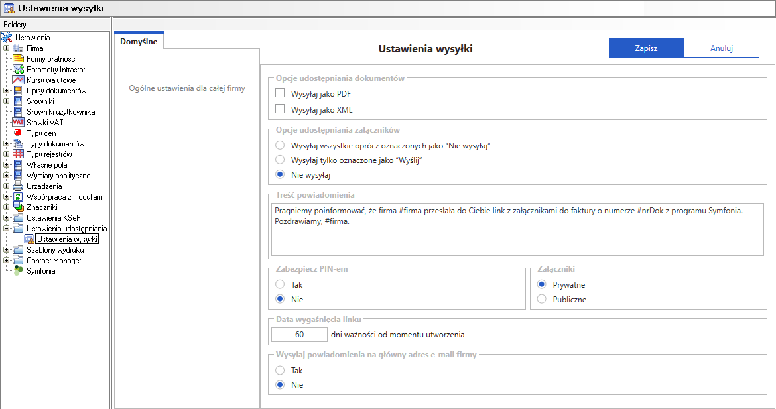Tick the Wysyłaj jako XML checkbox
This screenshot has width=776, height=409.
click(280, 109)
